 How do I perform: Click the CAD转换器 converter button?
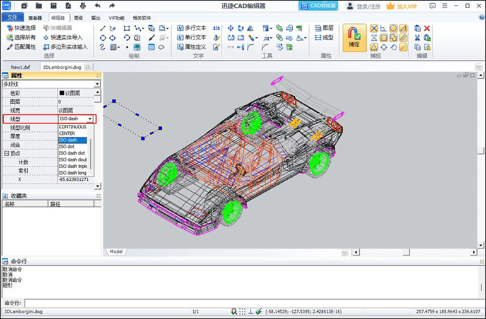pos(318,6)
